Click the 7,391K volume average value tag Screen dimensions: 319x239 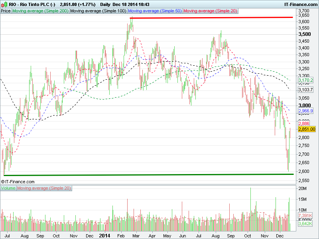click(x=305, y=215)
